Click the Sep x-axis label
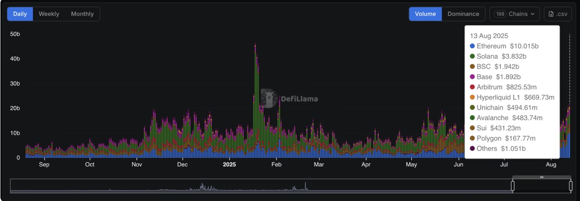This screenshot has width=580, height=201. tap(44, 164)
